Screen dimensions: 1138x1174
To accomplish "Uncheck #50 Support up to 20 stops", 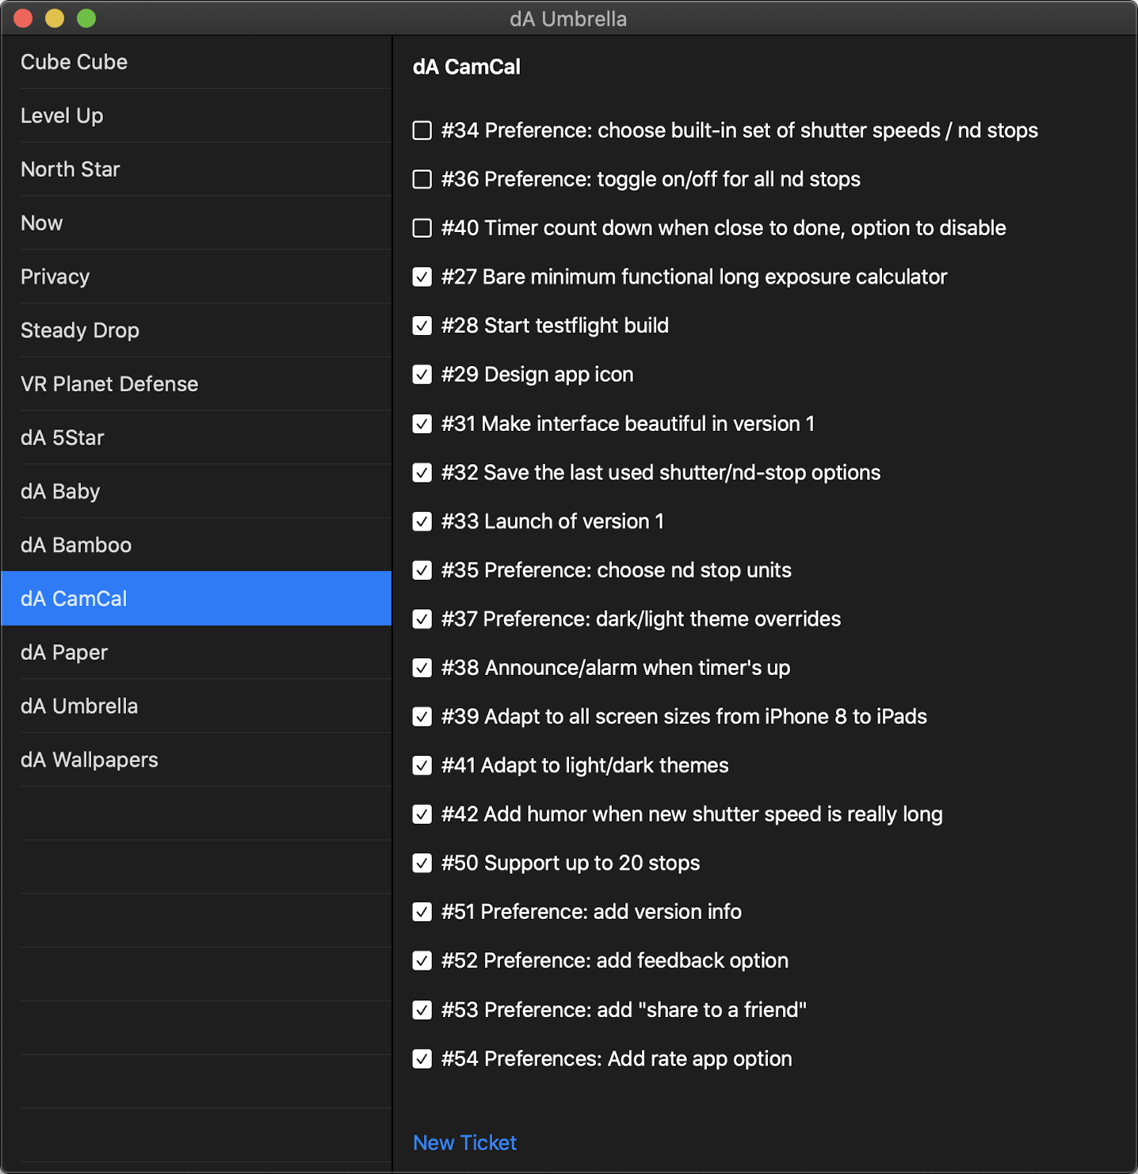I will click(422, 863).
